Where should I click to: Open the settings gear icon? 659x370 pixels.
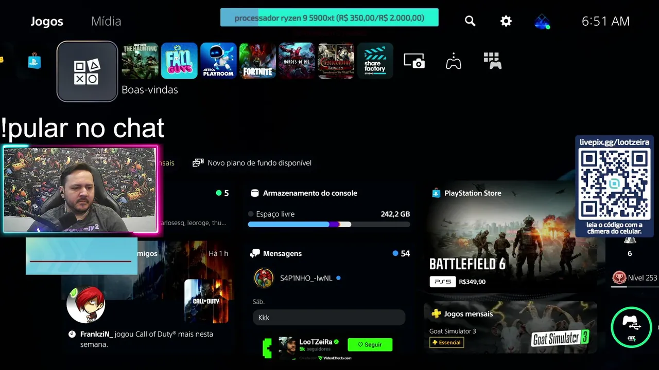[506, 21]
